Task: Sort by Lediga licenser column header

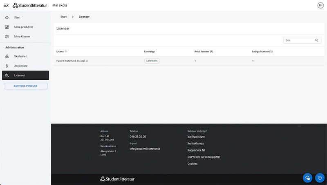Action: pyautogui.click(x=262, y=52)
